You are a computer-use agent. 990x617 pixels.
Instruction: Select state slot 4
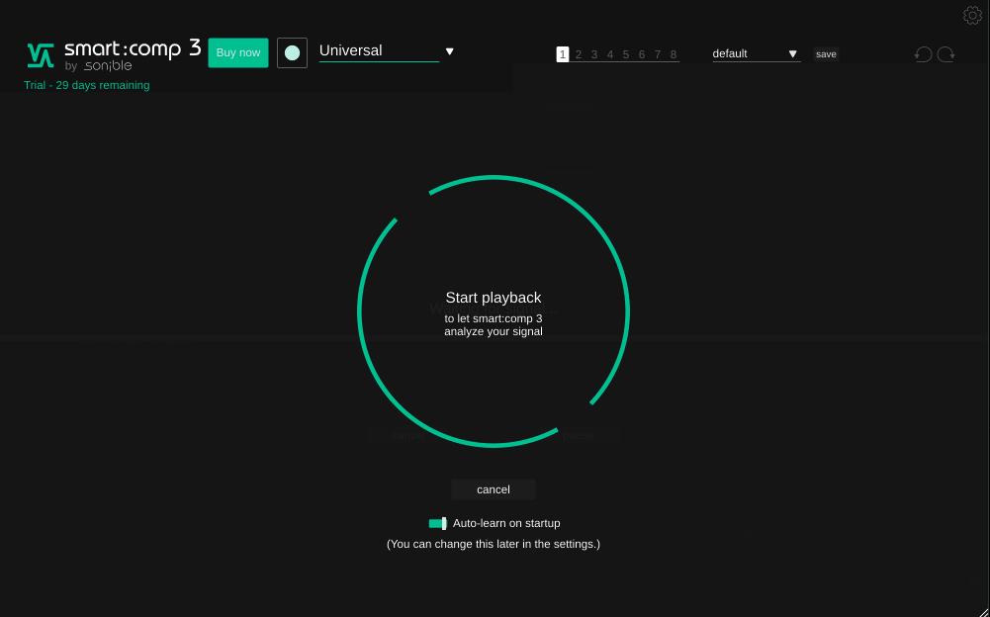tap(610, 54)
